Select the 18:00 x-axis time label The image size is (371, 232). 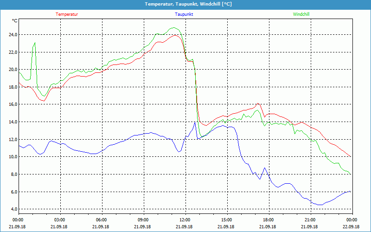point(269,220)
